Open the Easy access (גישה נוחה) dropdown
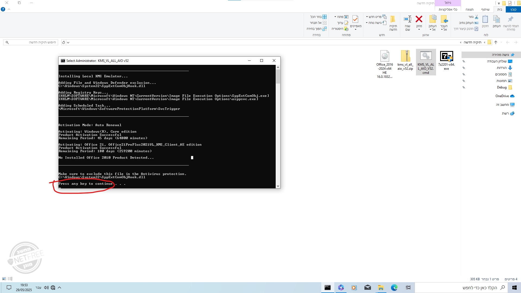 click(376, 23)
